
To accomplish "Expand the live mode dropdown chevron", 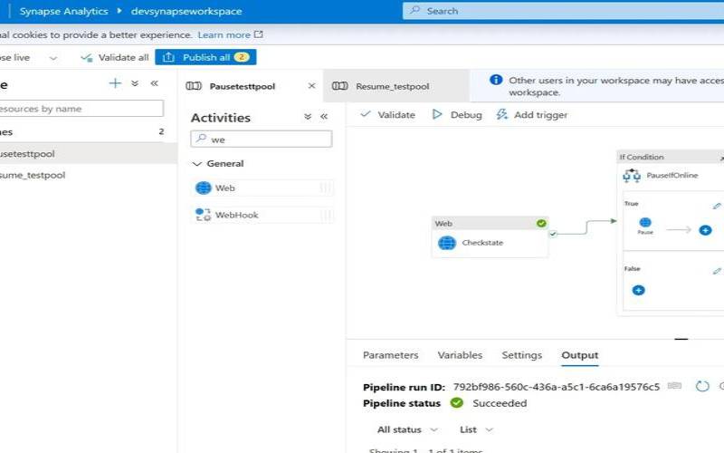I will click(52, 57).
